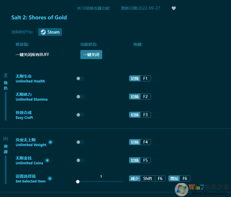Image resolution: width=231 pixels, height=197 pixels.
Task: Click the F5 hotkey for Unlimited Coins
Action: 140,160
